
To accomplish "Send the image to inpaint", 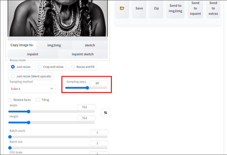I will coord(195,9).
